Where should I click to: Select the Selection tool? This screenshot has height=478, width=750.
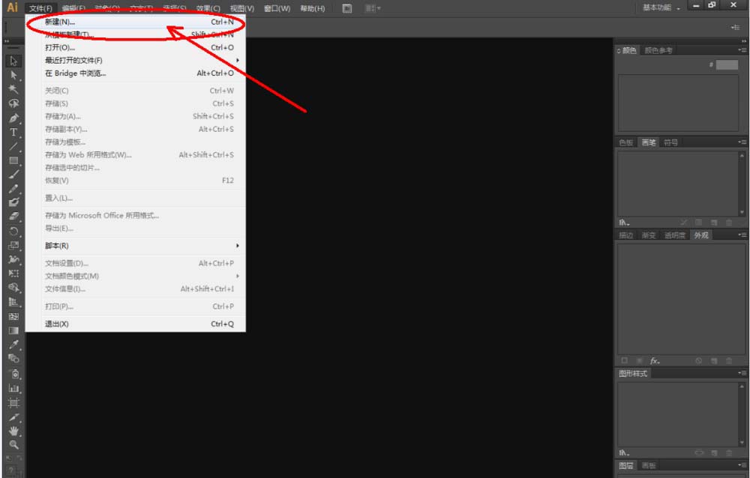click(13, 61)
